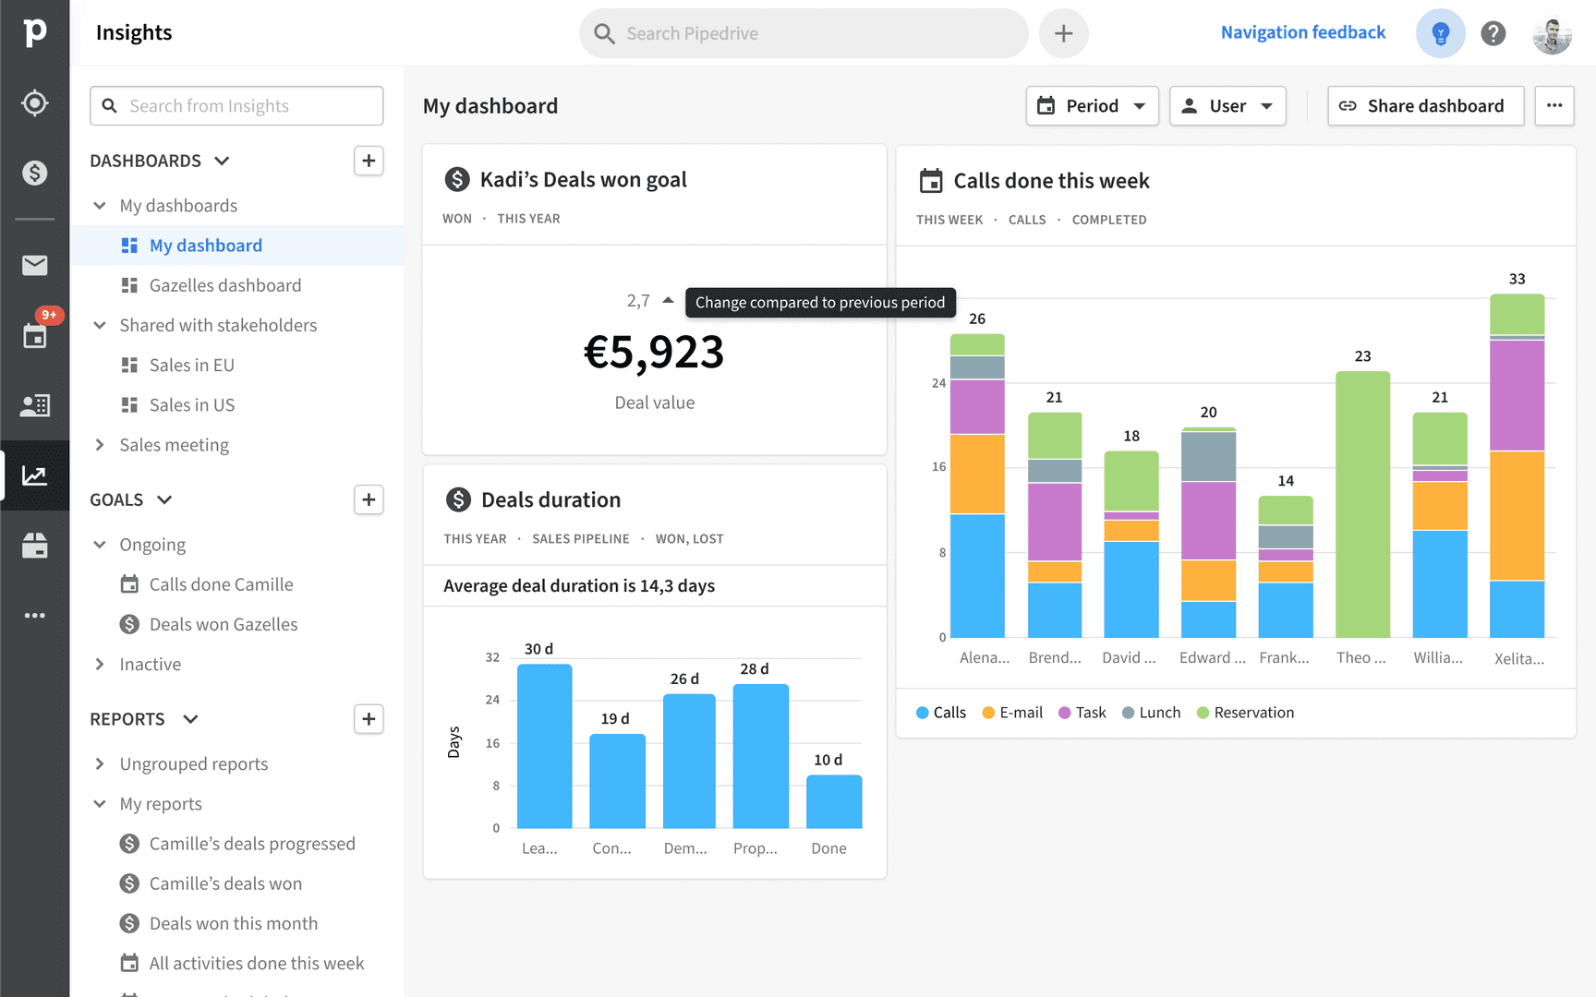Collapse the My reports group
The image size is (1596, 997).
tap(100, 804)
